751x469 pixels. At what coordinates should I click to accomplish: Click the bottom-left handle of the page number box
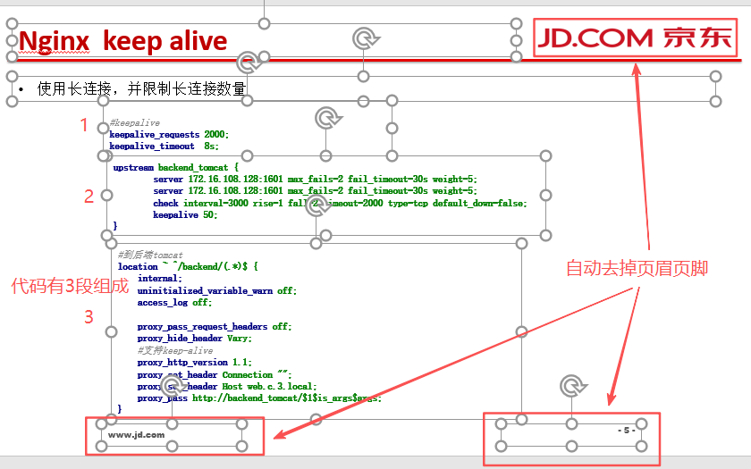click(x=501, y=447)
